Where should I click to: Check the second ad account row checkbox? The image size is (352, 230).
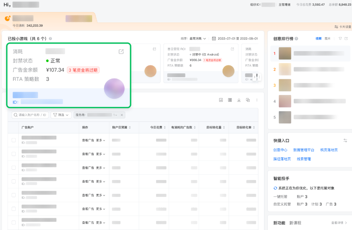[x=14, y=154]
